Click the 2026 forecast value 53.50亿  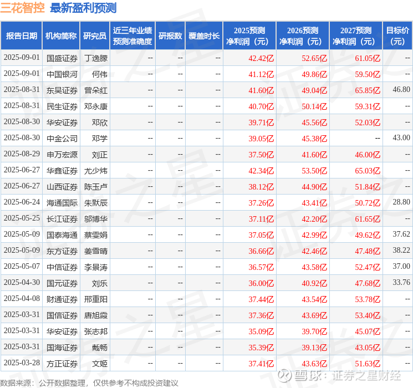tap(314, 171)
